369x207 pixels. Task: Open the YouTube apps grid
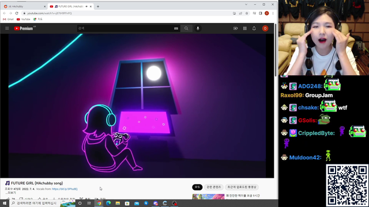244,28
